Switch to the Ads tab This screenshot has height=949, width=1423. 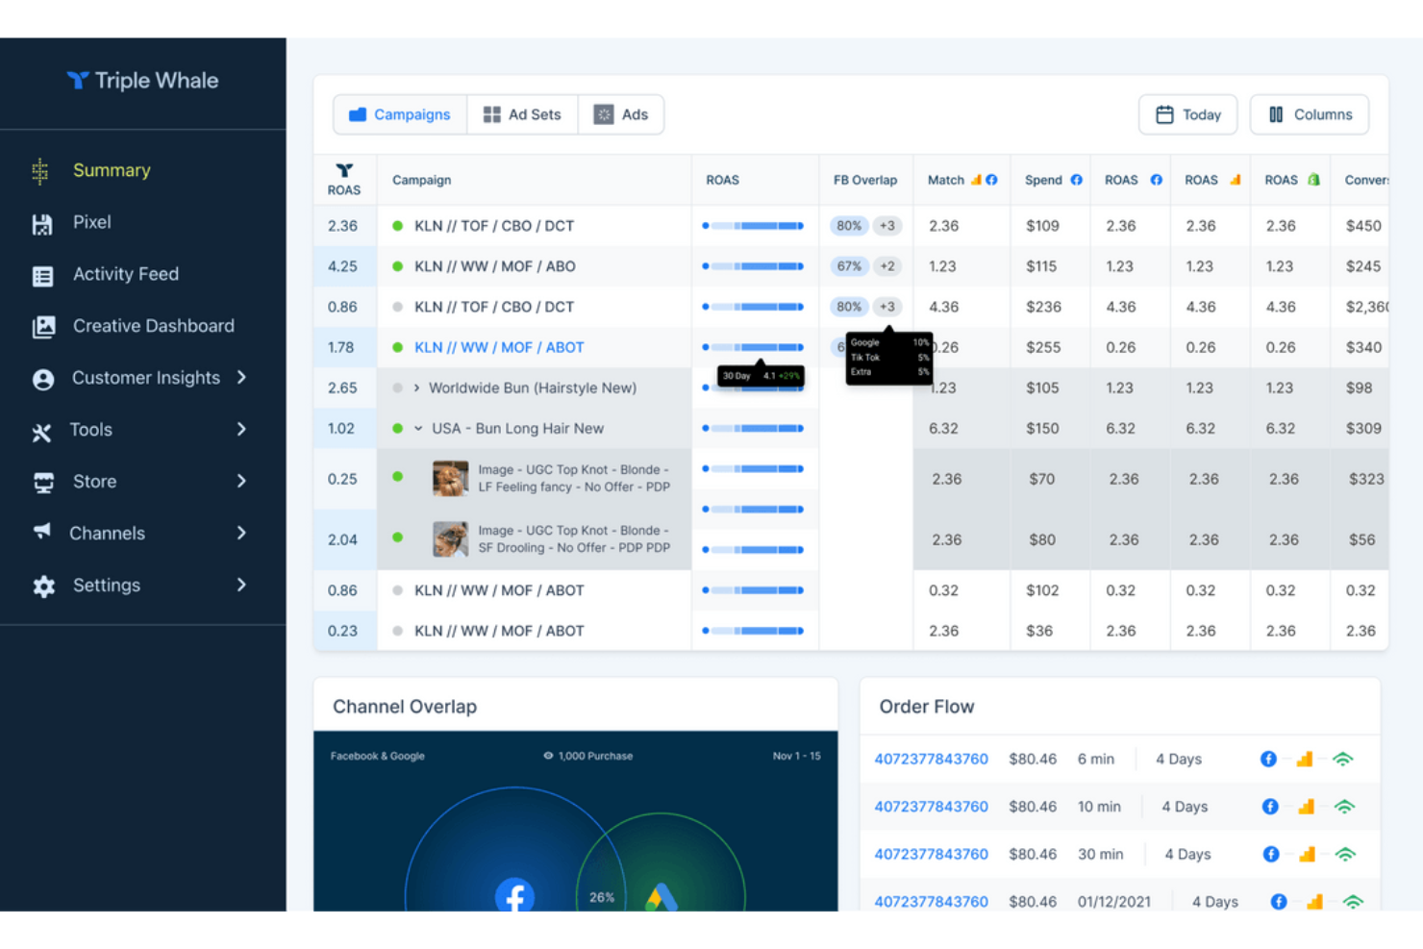coord(621,114)
